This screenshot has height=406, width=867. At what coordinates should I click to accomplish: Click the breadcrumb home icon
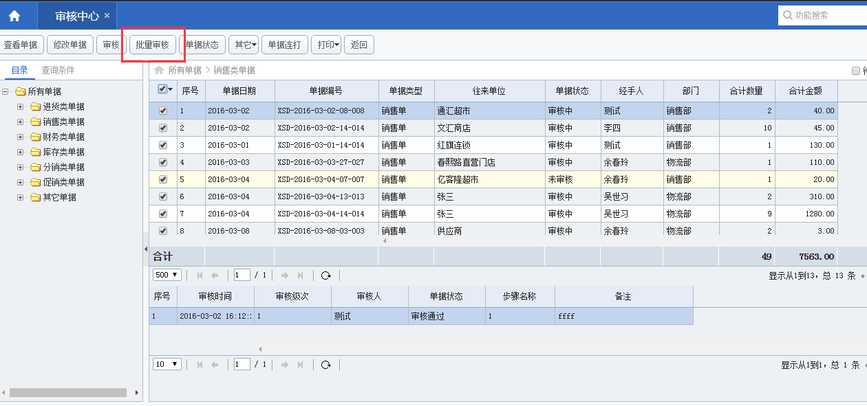point(159,70)
